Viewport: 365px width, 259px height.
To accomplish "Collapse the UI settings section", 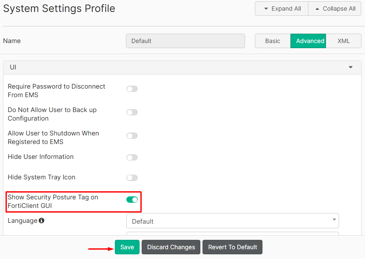I will click(x=351, y=67).
